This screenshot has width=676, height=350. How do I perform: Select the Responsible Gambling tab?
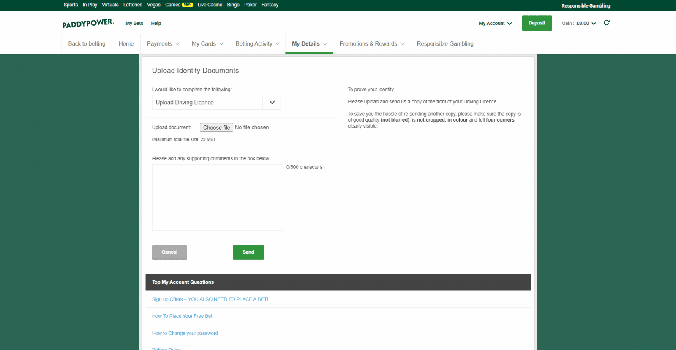coord(445,44)
